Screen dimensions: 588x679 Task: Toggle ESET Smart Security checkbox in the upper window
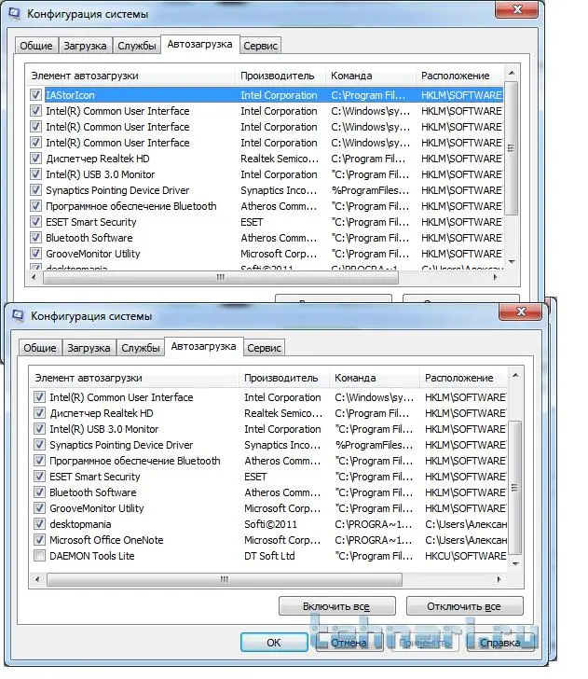pos(36,222)
